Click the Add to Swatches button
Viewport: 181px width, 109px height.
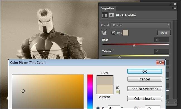(x=145, y=89)
